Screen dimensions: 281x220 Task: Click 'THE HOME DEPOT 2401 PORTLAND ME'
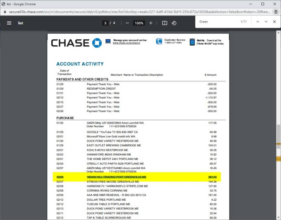112,159
